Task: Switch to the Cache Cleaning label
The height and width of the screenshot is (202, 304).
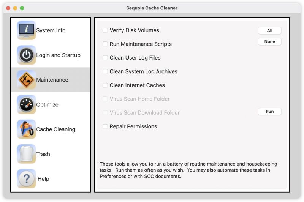Action: click(x=55, y=129)
